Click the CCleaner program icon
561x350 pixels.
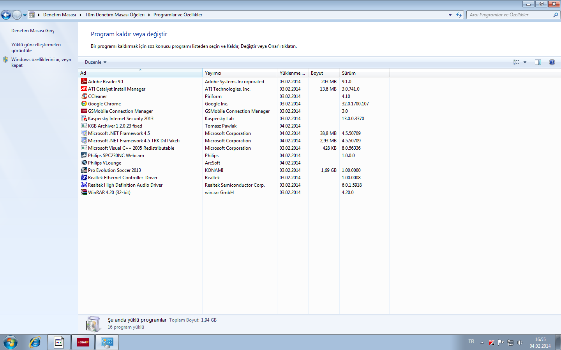(x=84, y=96)
